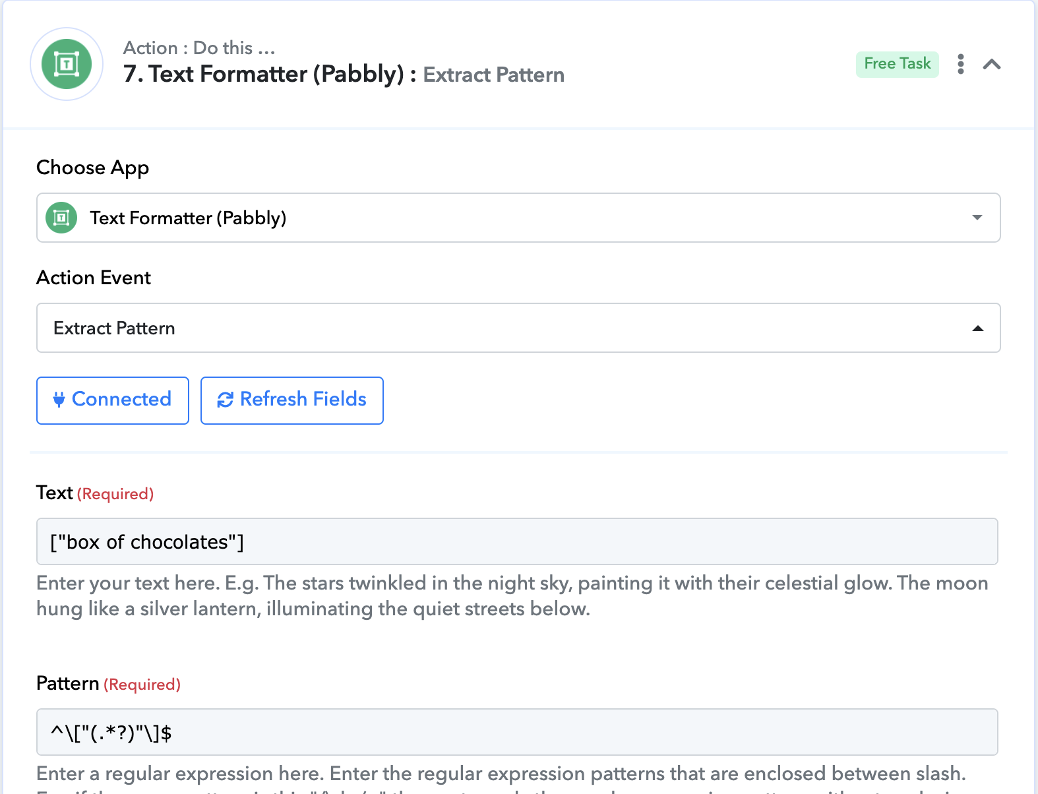The image size is (1038, 794).
Task: Click the circular refresh arrows icon
Action: click(226, 400)
